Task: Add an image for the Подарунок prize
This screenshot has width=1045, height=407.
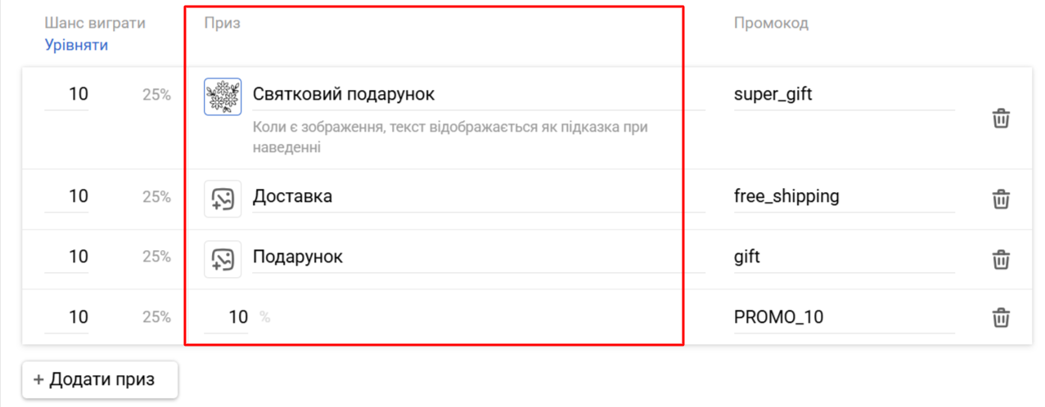Action: click(223, 259)
